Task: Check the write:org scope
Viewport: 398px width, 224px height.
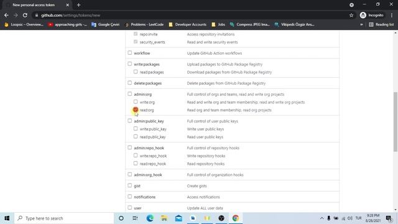Action: pos(136,102)
